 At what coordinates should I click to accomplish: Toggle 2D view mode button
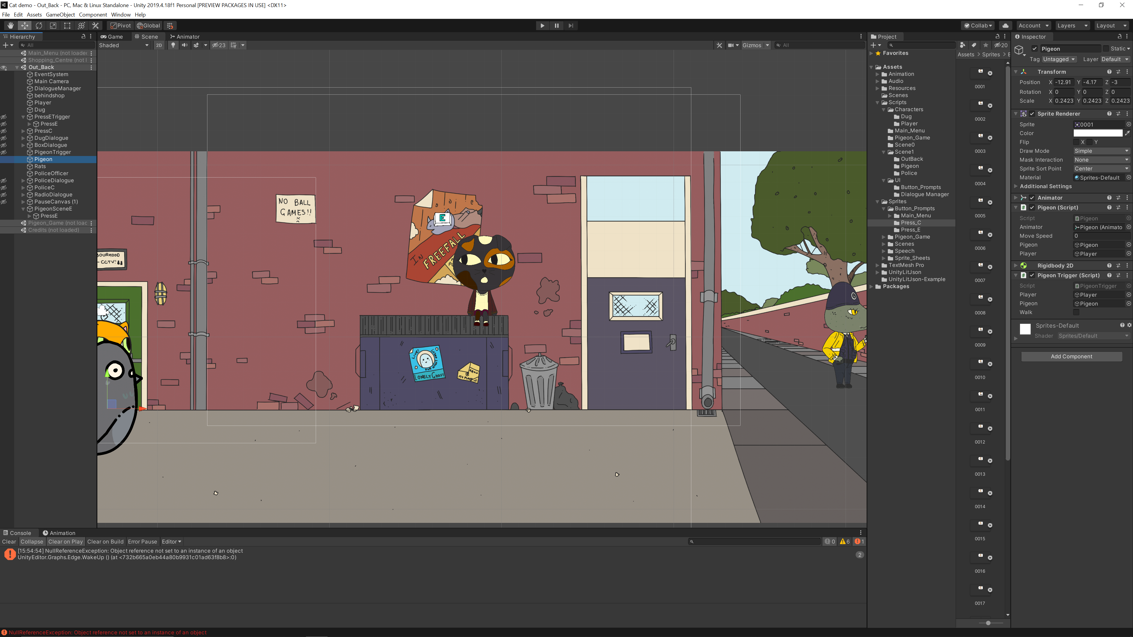(159, 45)
